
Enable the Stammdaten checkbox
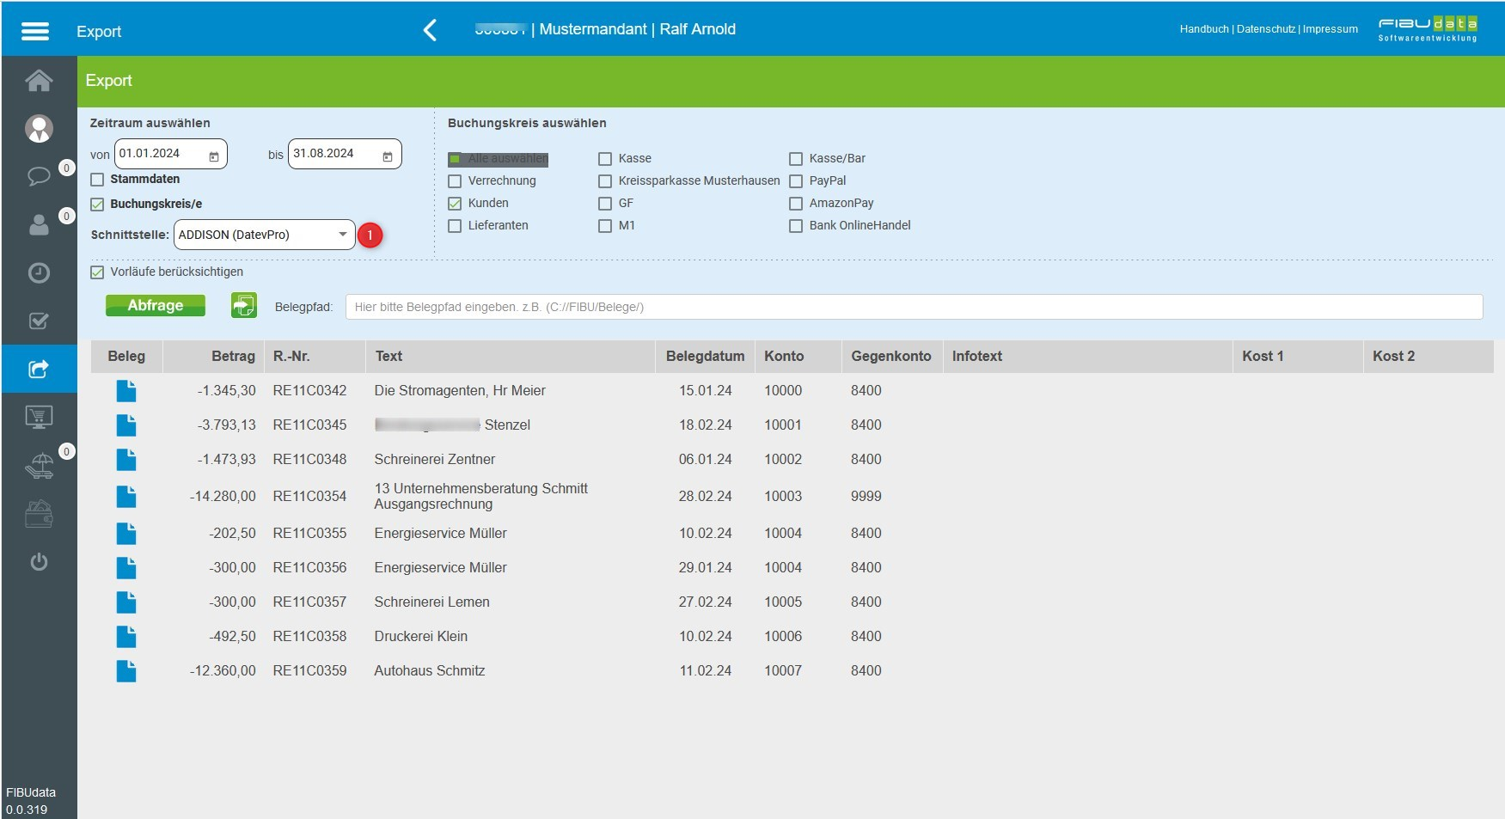click(x=97, y=180)
